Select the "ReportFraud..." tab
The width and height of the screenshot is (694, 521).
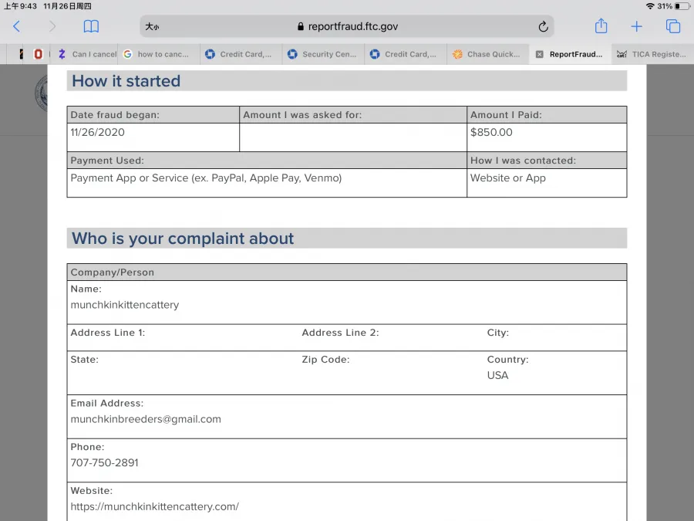coord(569,54)
